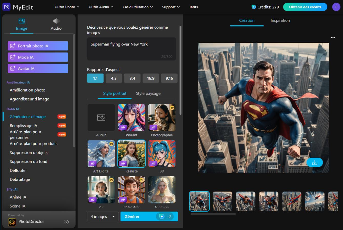Switch to the Création tab
The image size is (343, 230).
[x=247, y=20]
